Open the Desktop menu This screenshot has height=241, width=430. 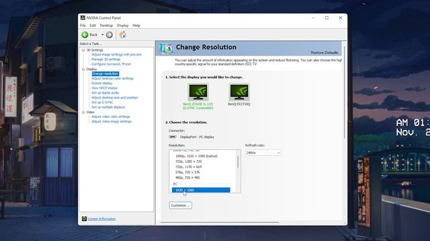[106, 25]
